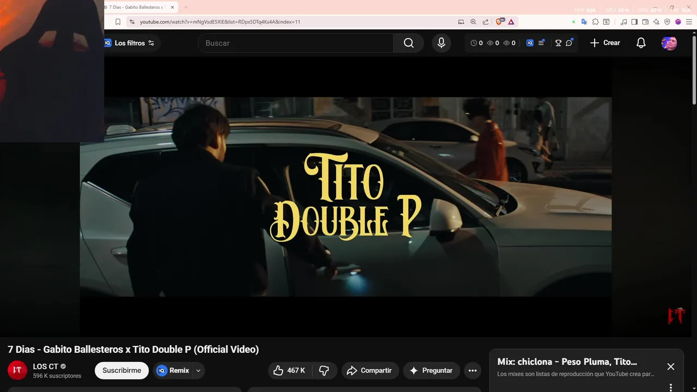This screenshot has height=392, width=697.
Task: Open the Brave Shields lion icon
Action: pos(499,22)
